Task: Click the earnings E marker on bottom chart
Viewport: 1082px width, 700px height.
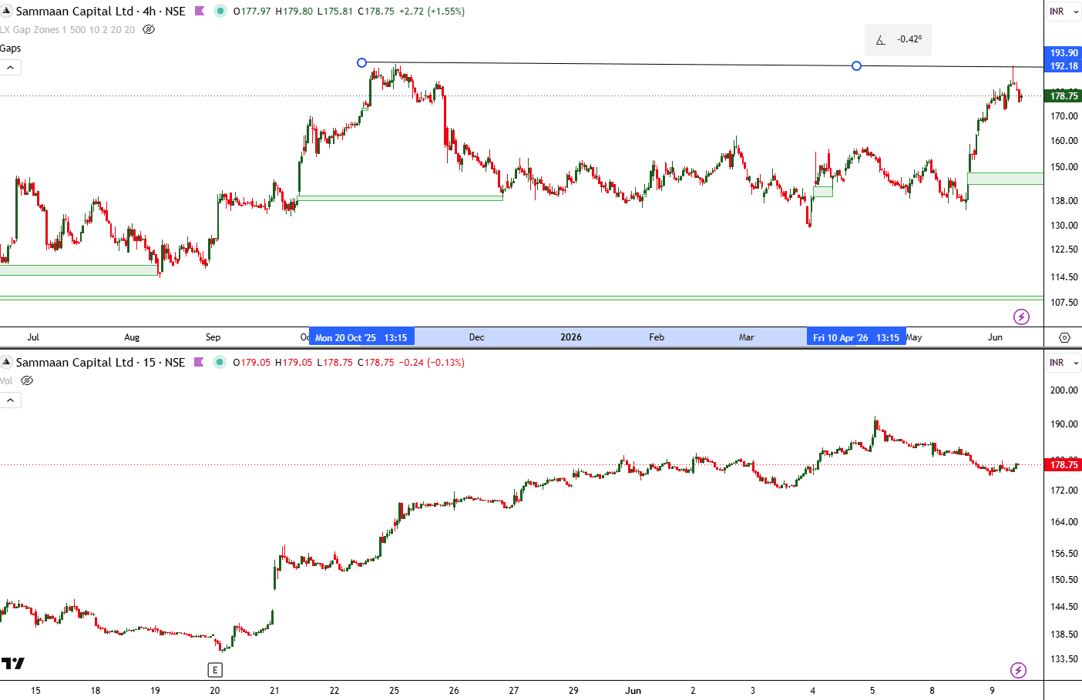Action: click(215, 670)
